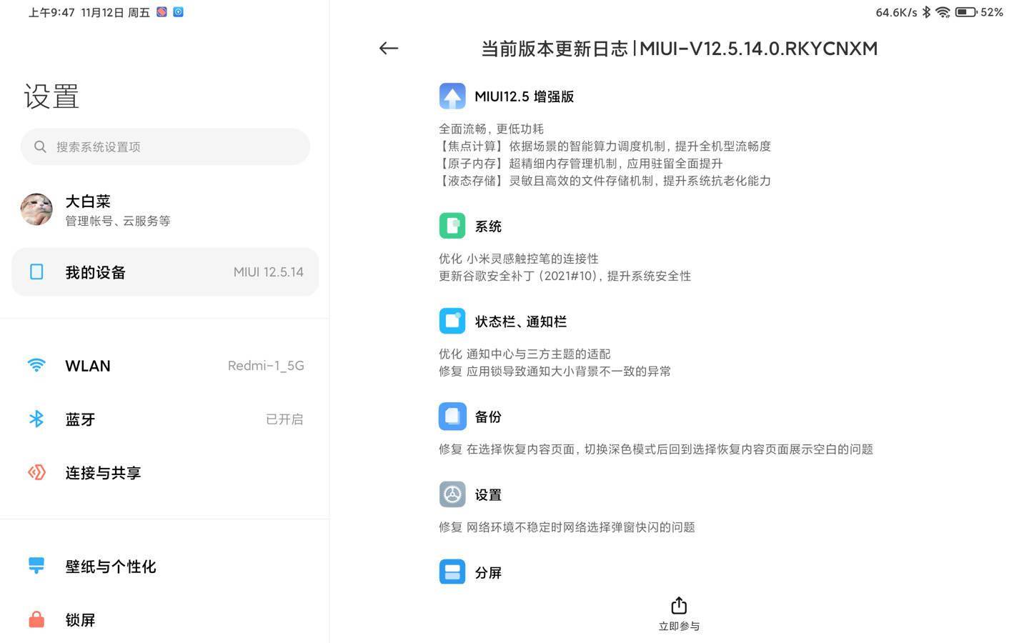
Task: Tap the 【原子内存】 changelog line
Action: (580, 163)
